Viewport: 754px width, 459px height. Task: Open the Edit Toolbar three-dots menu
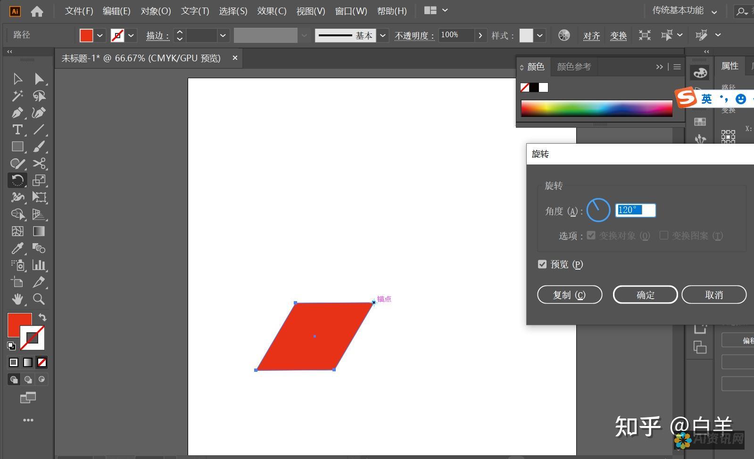(x=28, y=420)
